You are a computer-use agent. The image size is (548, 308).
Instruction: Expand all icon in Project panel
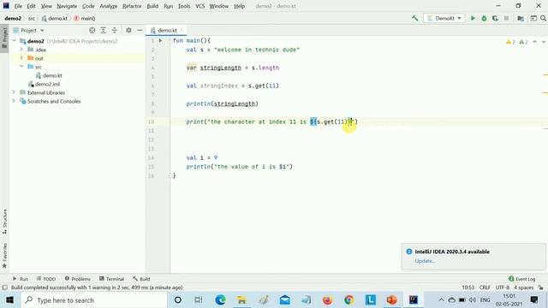[103, 31]
